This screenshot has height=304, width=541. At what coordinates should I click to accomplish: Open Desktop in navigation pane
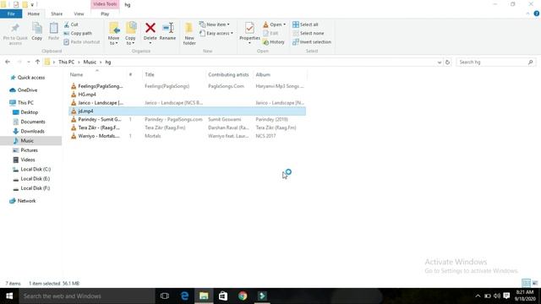pos(25,112)
